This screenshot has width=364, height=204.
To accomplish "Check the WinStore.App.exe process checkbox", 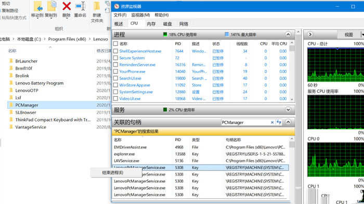I will click(x=115, y=85).
